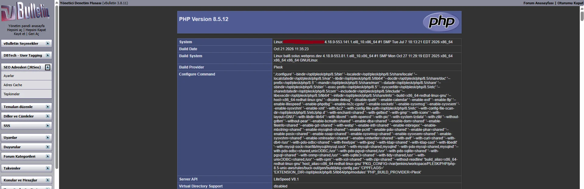The width and height of the screenshot is (584, 189).
Task: Click the Server API row label
Action: click(x=188, y=179)
